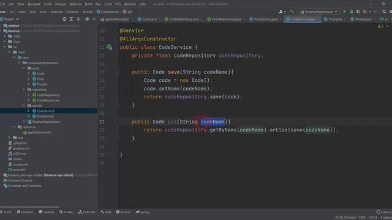Click the BinanceApplication Spring class icon in tree
This screenshot has width=392, height=220.
[x=29, y=122]
